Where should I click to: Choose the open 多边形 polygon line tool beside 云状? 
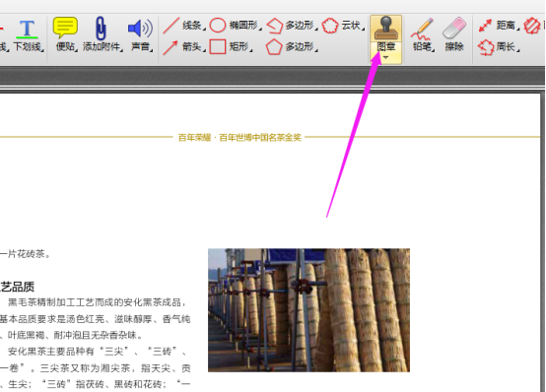(292, 26)
